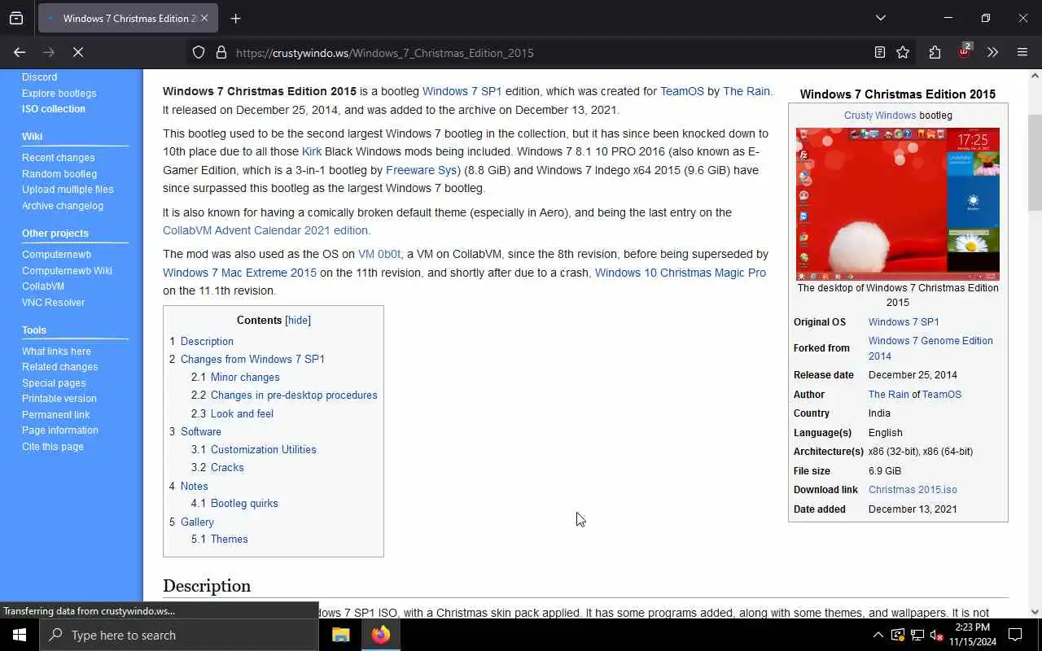This screenshot has width=1042, height=651.
Task: Open the TeamOS link in intro
Action: [682, 91]
